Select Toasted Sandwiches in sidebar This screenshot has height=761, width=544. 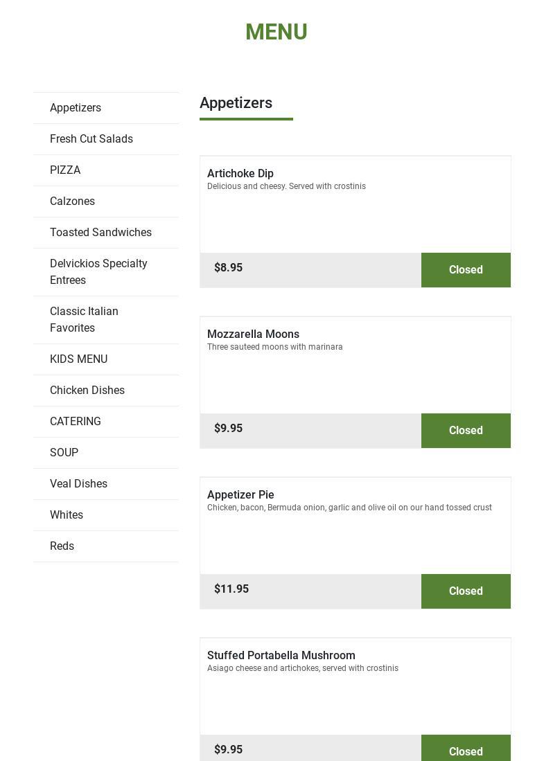[x=100, y=233]
